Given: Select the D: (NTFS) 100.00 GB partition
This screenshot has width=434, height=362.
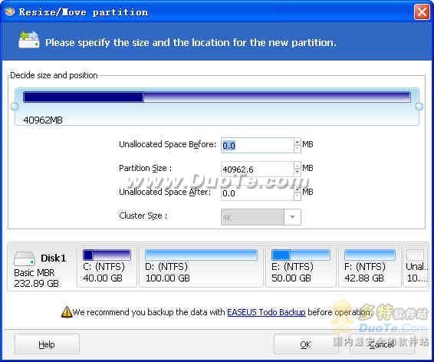Looking at the screenshot, I should tap(201, 266).
